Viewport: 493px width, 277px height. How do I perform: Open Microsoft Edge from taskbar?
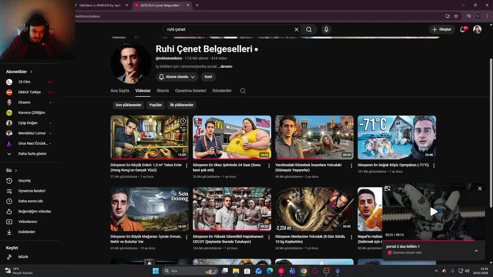coord(270,271)
